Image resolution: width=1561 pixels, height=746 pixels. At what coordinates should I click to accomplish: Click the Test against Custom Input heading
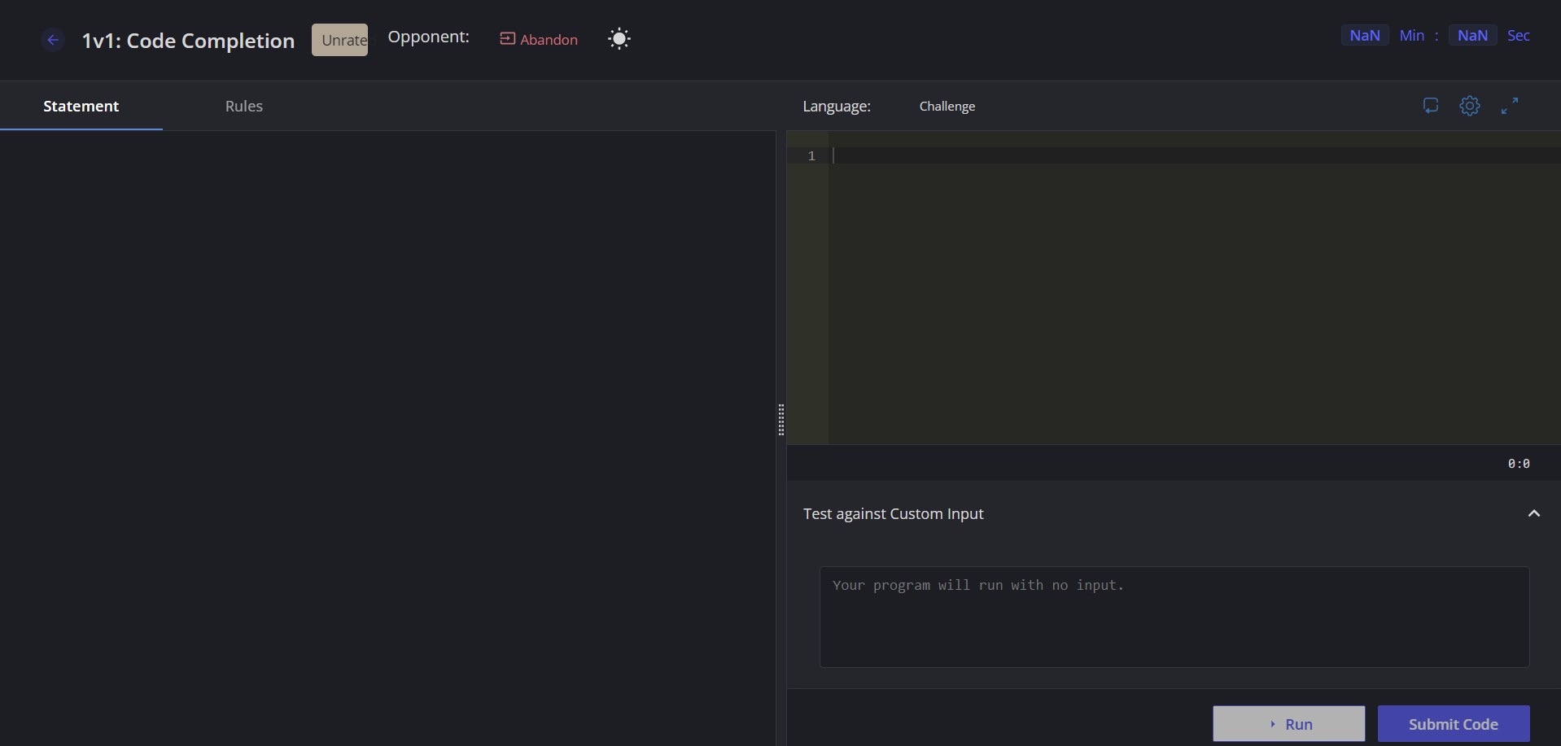894,513
